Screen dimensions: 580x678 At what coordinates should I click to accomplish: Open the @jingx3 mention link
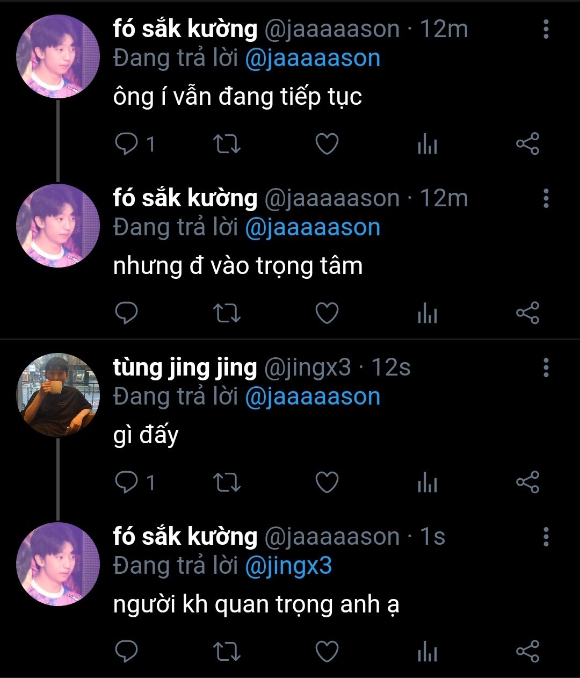coord(288,566)
